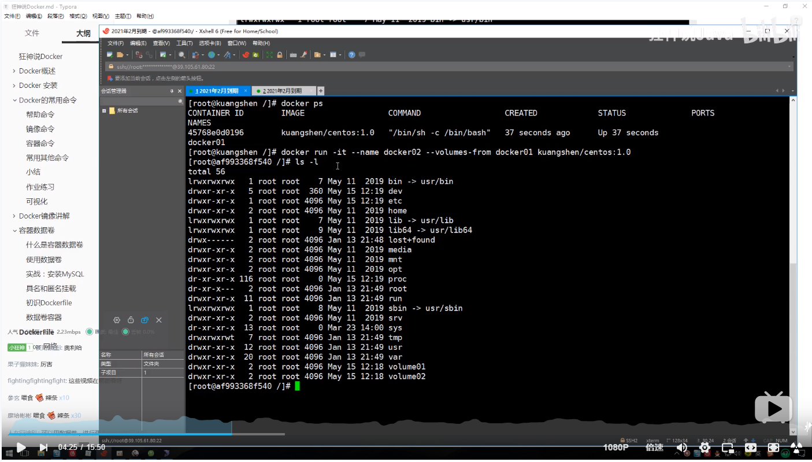Click Xshell new file transfer folder icon
The width and height of the screenshot is (812, 462).
tap(317, 55)
